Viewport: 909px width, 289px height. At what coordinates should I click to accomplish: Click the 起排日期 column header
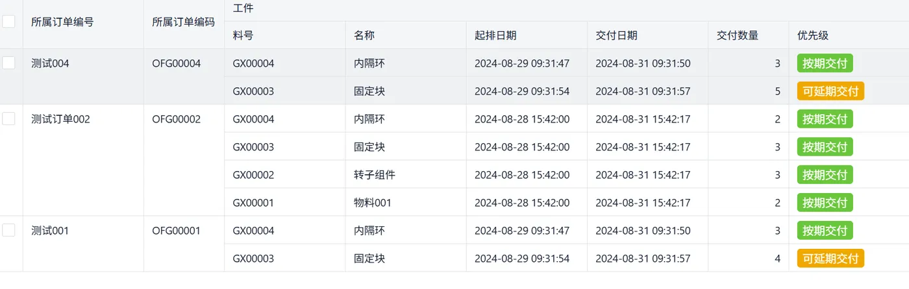click(x=495, y=36)
